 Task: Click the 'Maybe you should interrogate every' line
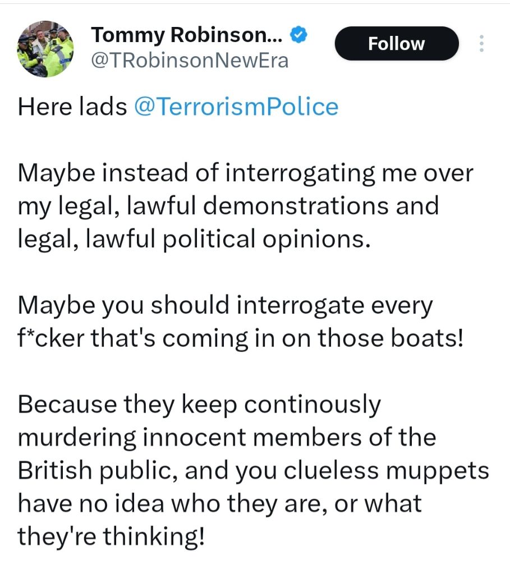226,306
